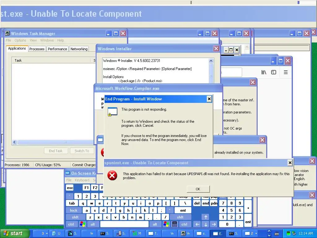Click keyboard icon beside the system tray

pos(277,234)
